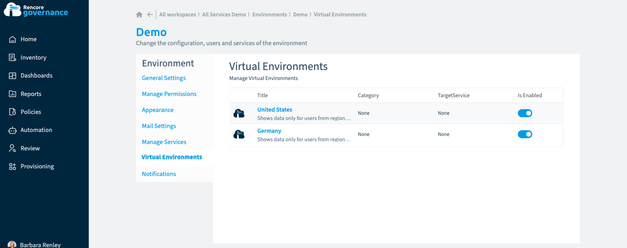Open Mail Settings
Image resolution: width=627 pixels, height=248 pixels.
tap(159, 126)
